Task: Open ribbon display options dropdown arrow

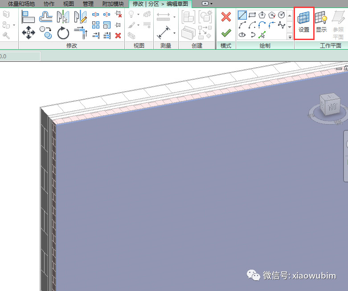Action: [211, 4]
